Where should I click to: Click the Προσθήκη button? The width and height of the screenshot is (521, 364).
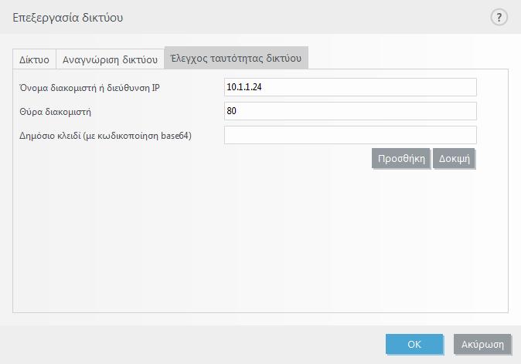(401, 158)
